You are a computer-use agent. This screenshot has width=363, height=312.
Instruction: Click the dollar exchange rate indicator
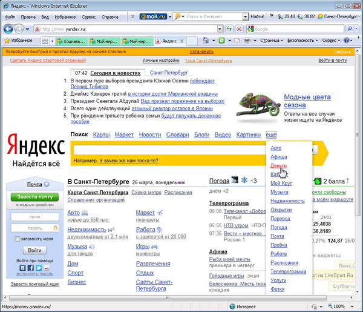(286, 16)
